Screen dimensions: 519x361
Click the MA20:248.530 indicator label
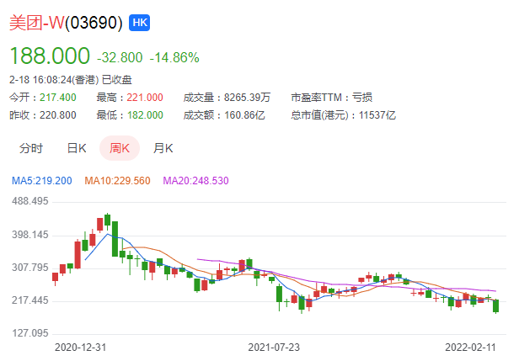[196, 181]
